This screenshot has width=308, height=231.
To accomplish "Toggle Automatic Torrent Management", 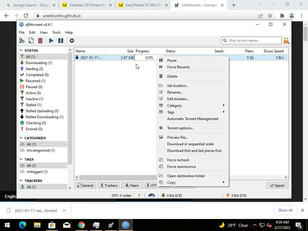I will [x=193, y=119].
